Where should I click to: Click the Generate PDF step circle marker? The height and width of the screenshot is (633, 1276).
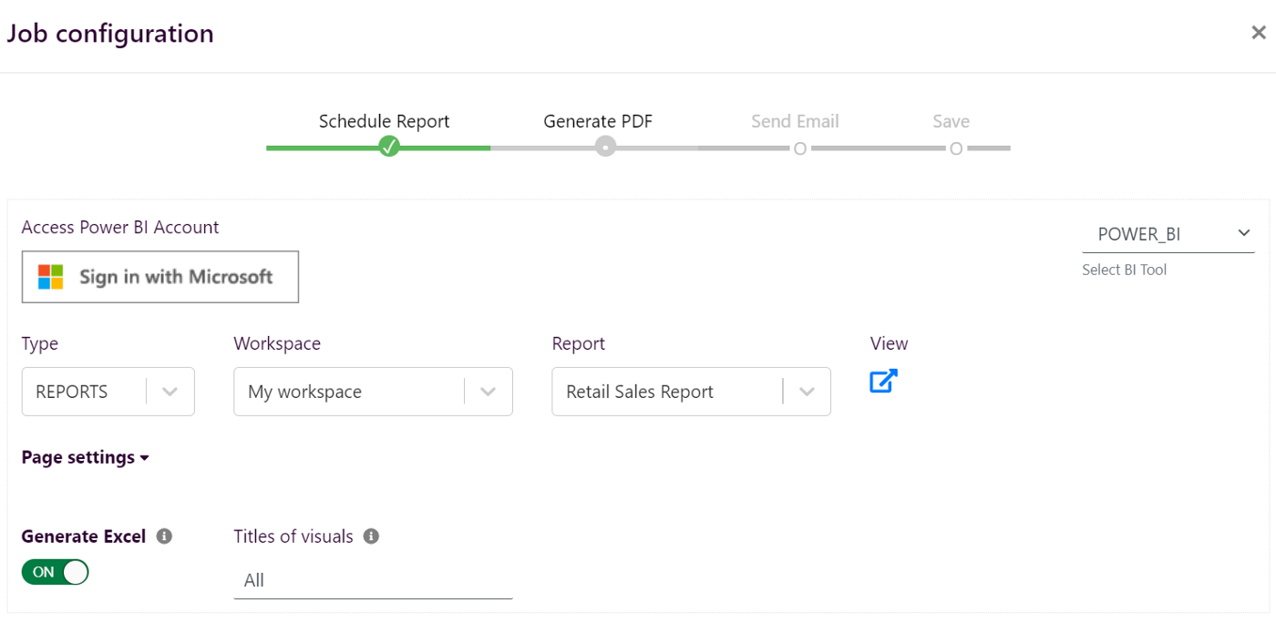pyautogui.click(x=605, y=147)
